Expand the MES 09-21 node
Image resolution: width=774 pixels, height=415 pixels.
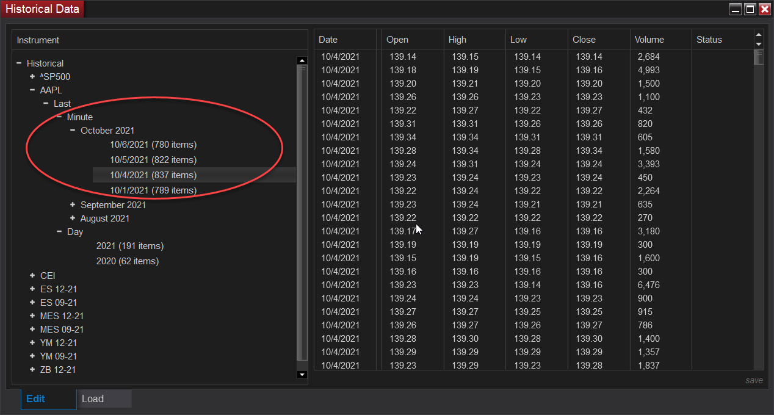(32, 329)
